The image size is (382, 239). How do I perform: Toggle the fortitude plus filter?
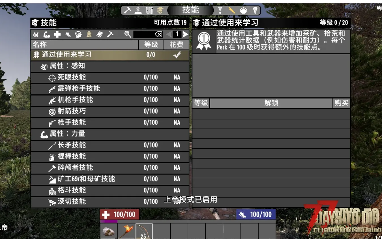[57, 34]
